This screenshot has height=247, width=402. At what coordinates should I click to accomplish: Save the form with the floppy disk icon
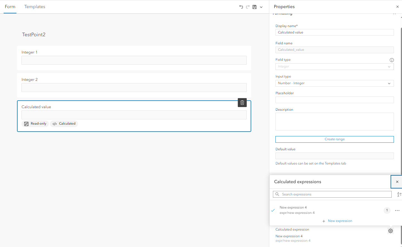coord(255,7)
